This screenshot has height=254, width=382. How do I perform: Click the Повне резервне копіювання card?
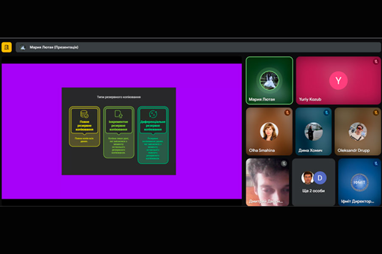[84, 127]
